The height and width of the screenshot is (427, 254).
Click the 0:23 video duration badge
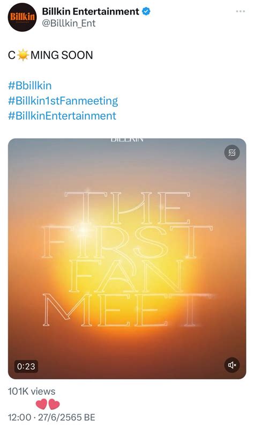26,366
